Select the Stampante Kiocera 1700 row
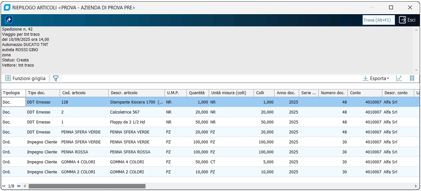The height and width of the screenshot is (191, 421). click(210, 102)
